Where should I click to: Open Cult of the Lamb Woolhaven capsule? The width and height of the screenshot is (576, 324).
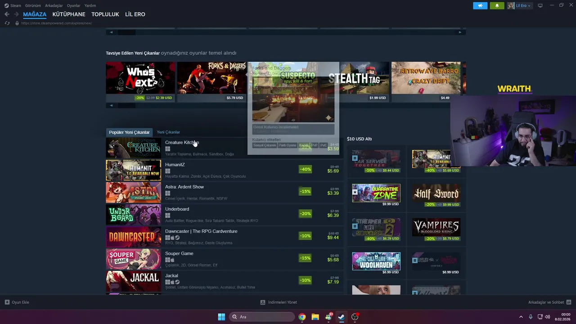click(x=376, y=263)
